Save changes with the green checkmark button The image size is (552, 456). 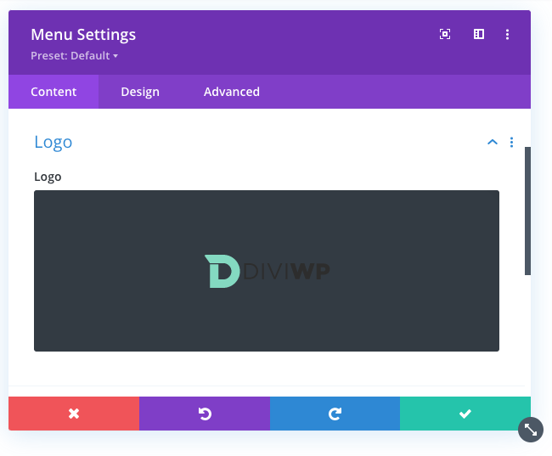(x=465, y=414)
